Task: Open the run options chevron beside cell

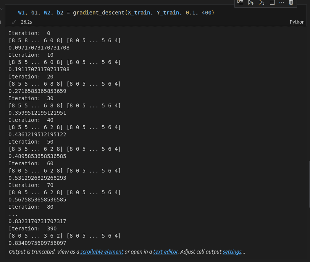Action: coord(2,8)
